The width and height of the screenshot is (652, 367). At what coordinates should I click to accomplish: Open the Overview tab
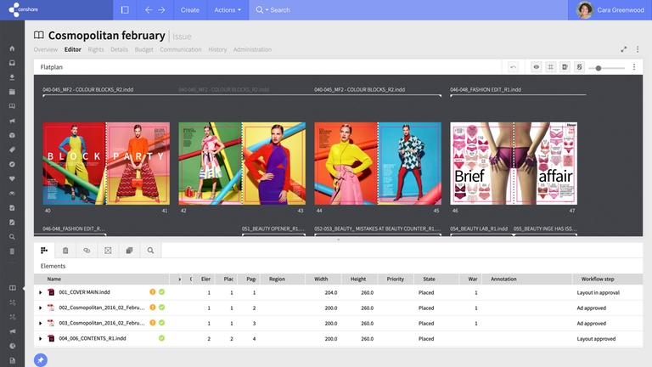coord(46,49)
